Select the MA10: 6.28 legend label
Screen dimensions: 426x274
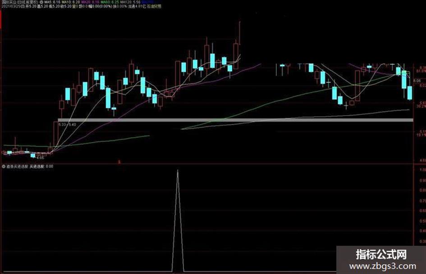pos(71,2)
